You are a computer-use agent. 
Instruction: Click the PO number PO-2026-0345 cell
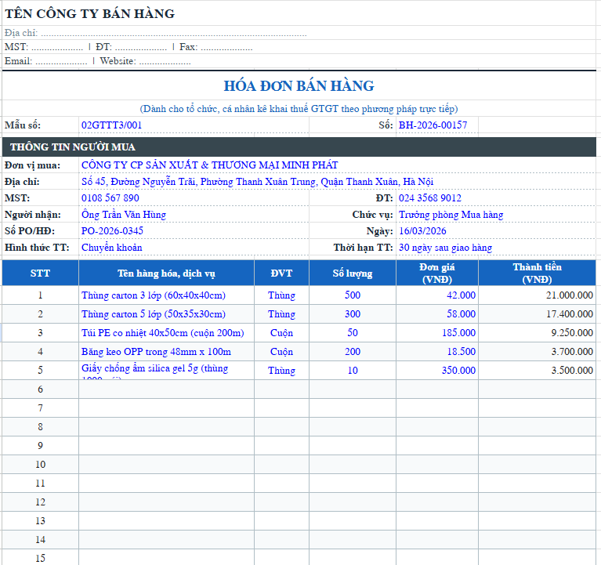(x=113, y=231)
